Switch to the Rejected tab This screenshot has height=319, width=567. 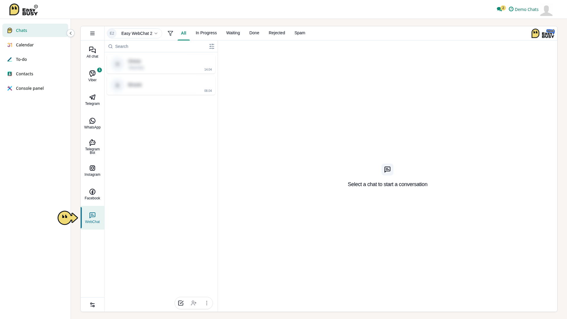click(277, 33)
